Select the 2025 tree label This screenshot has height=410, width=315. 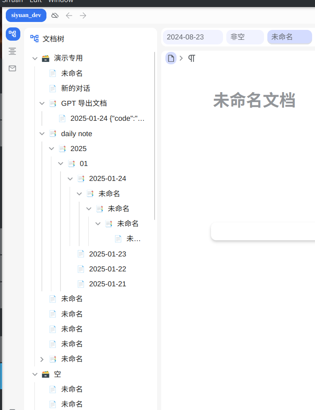[x=78, y=149]
